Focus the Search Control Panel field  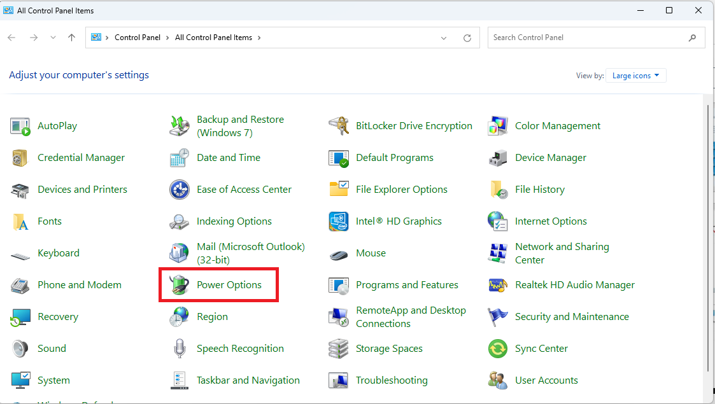(x=596, y=38)
